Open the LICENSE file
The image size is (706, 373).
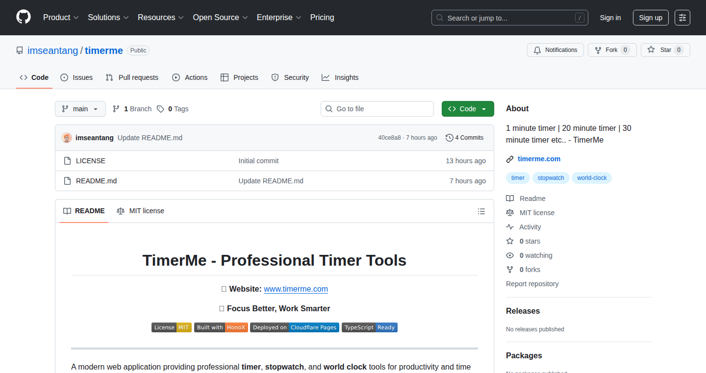[x=91, y=161]
